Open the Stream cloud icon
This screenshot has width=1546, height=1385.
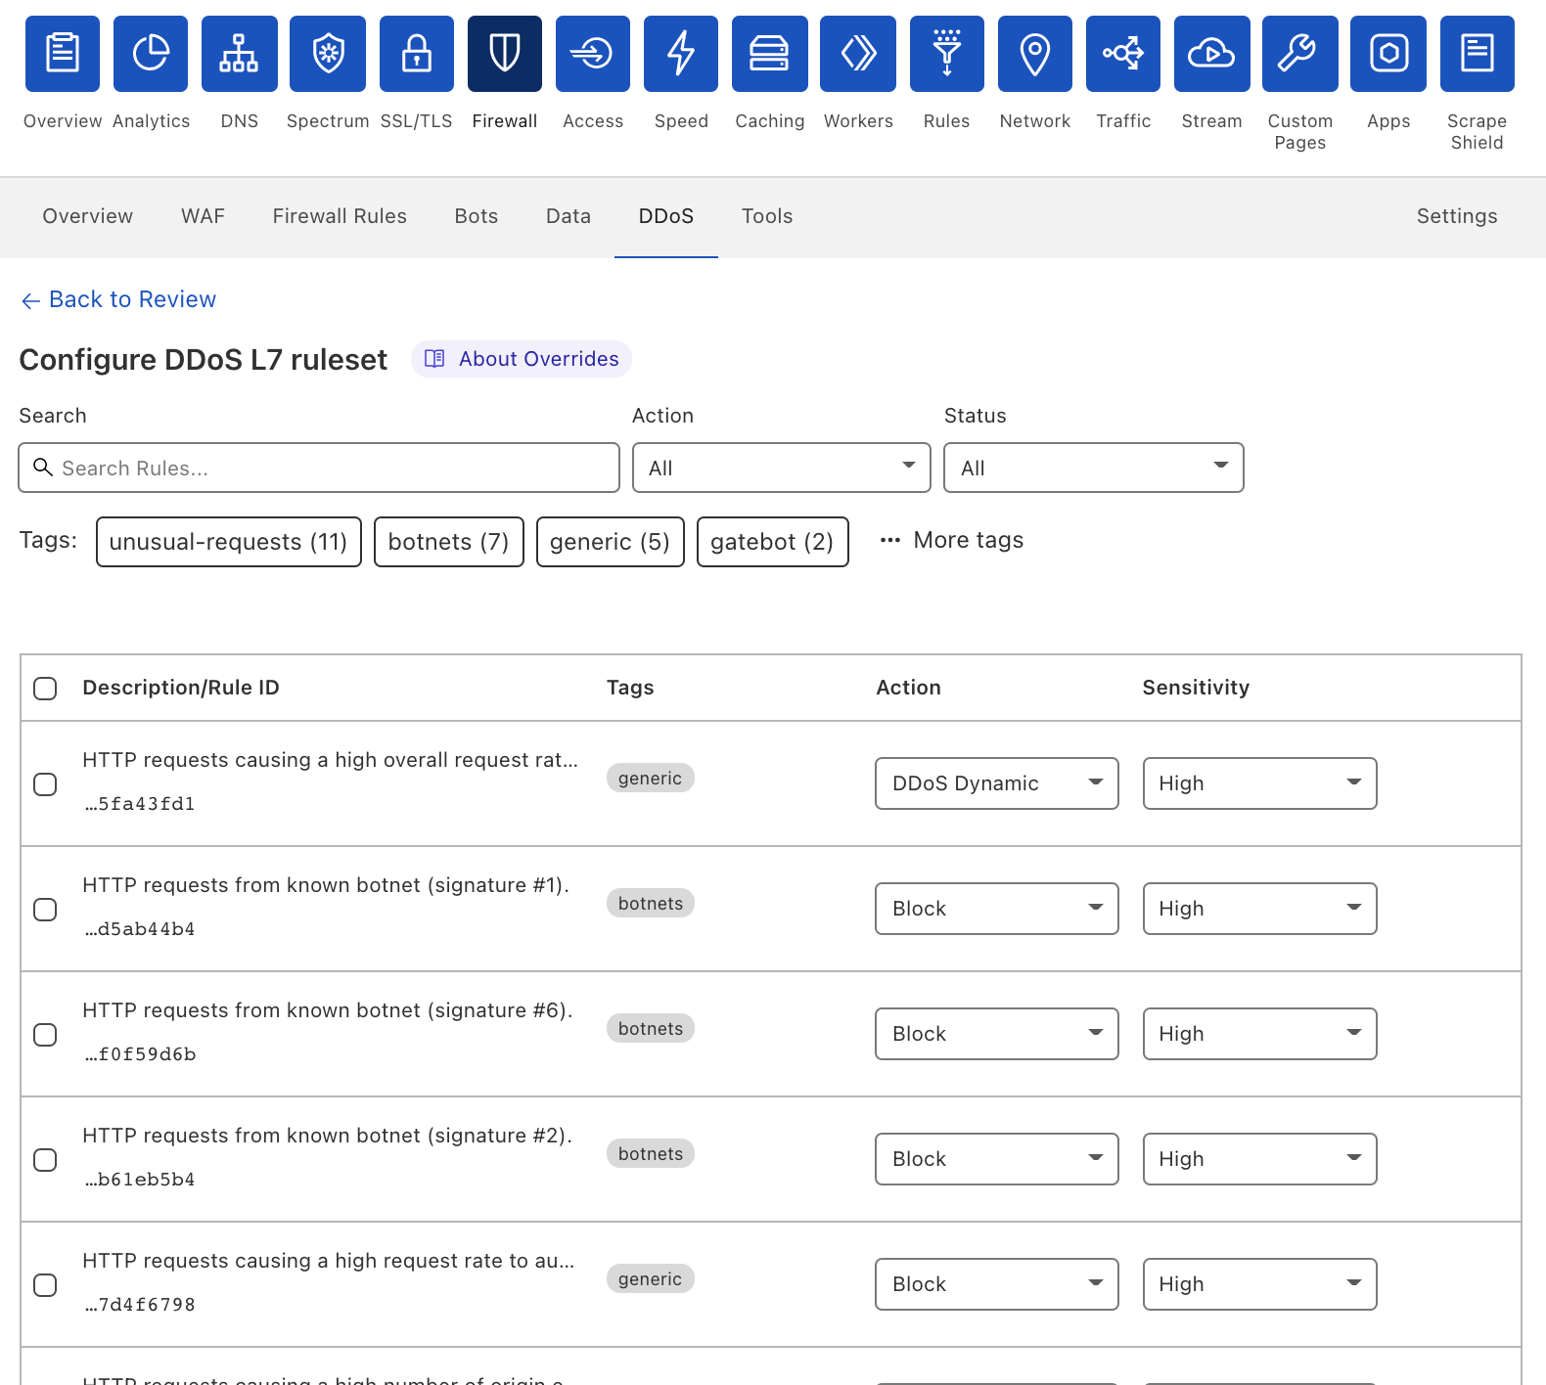(1211, 54)
